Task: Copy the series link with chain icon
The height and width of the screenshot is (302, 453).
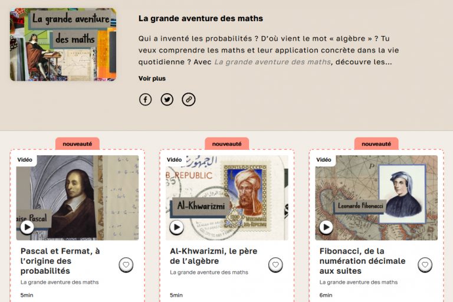Action: [x=189, y=100]
